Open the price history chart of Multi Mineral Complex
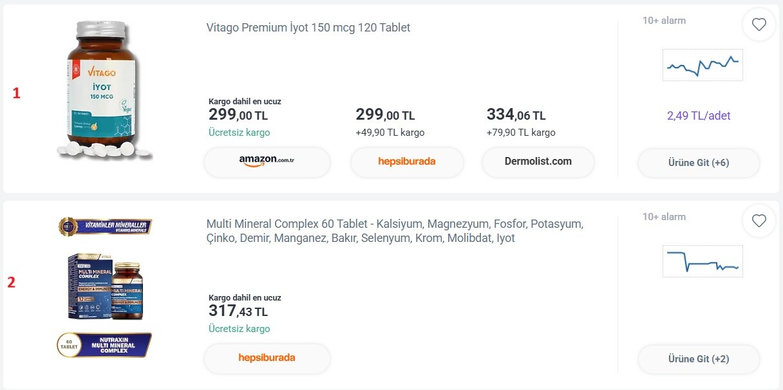Image resolution: width=783 pixels, height=390 pixels. coord(703,261)
